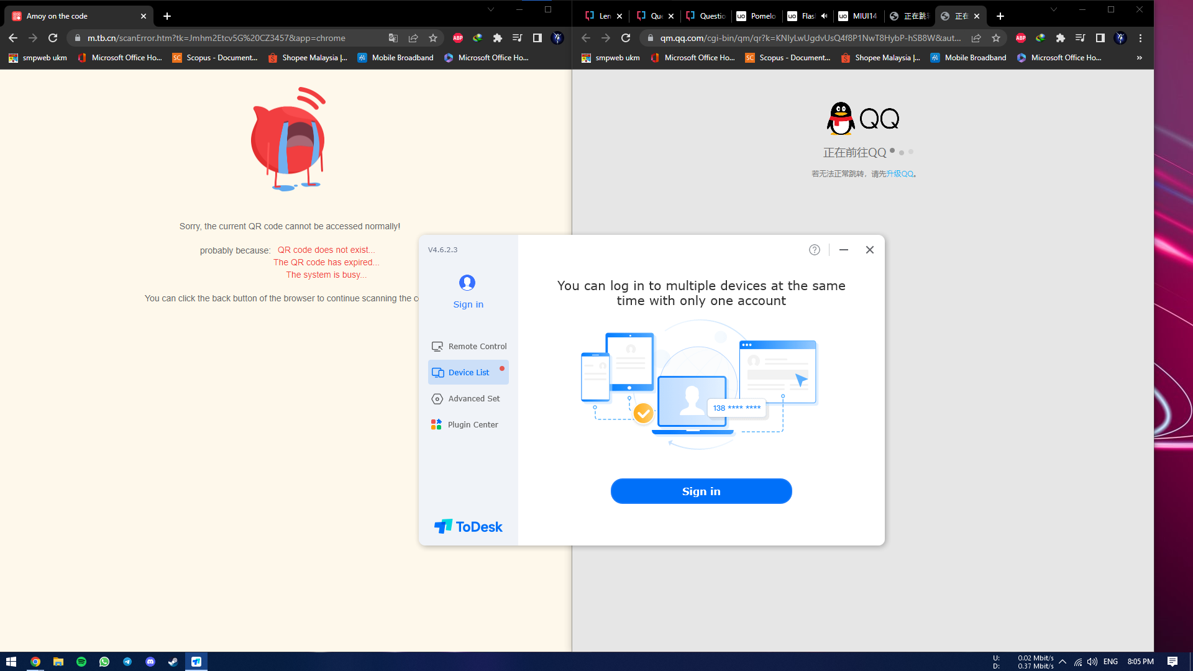This screenshot has width=1193, height=671.
Task: Click right window qm.qq.com address bar
Action: 810,38
